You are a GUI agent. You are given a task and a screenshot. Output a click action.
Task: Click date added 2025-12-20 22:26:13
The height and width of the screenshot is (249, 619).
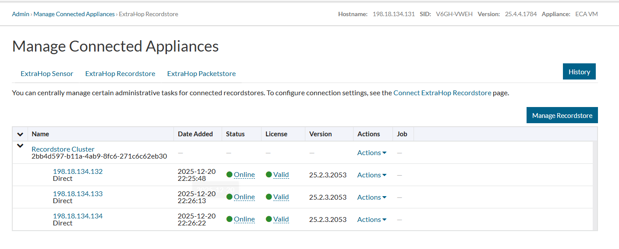tap(197, 197)
